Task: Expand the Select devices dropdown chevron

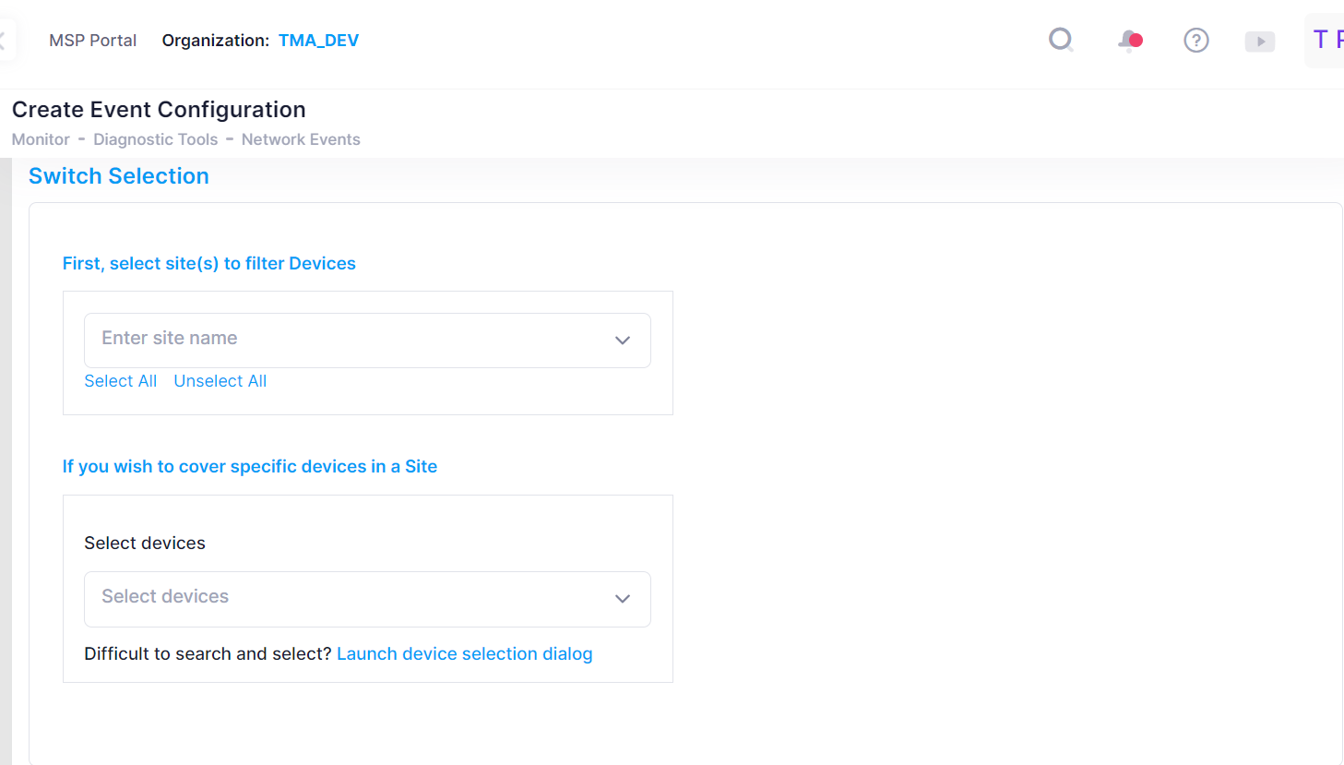Action: (x=623, y=598)
